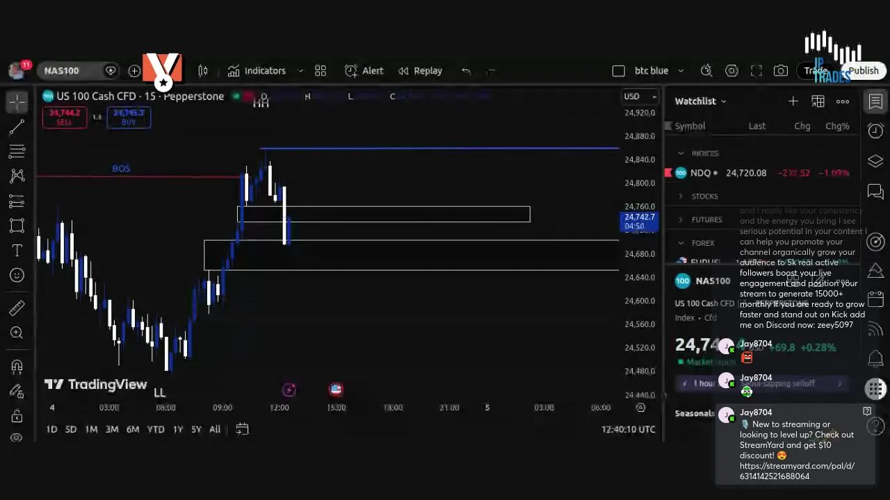Create an Alert from the toolbar
890x500 pixels.
(364, 71)
